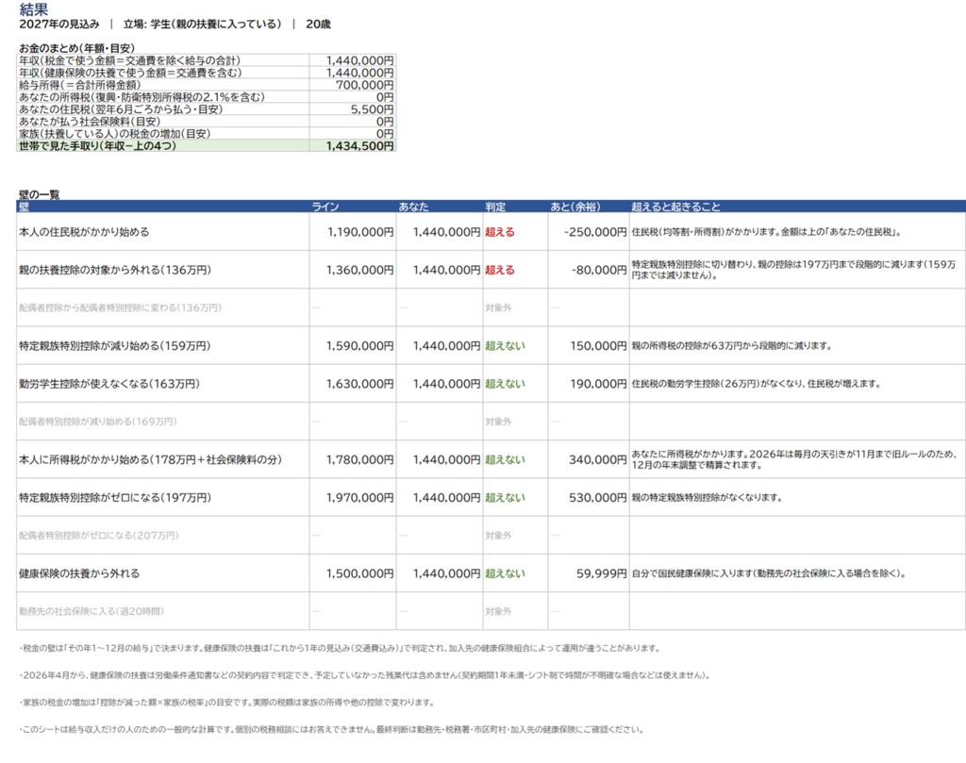The width and height of the screenshot is (966, 763).
Task: Select the 親の所得税の控除が63万円から description
Action: pyautogui.click(x=732, y=346)
